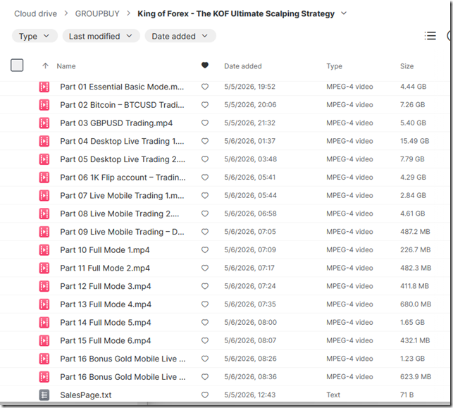
Task: Click the Text type cell for SalesPage
Action: pos(333,395)
